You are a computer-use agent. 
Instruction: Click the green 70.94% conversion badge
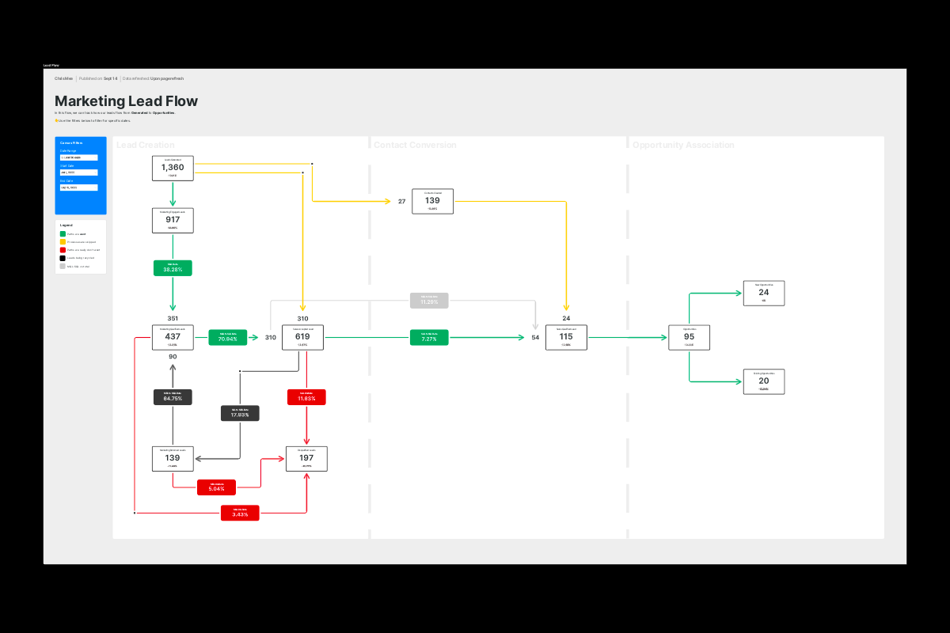[x=228, y=338]
